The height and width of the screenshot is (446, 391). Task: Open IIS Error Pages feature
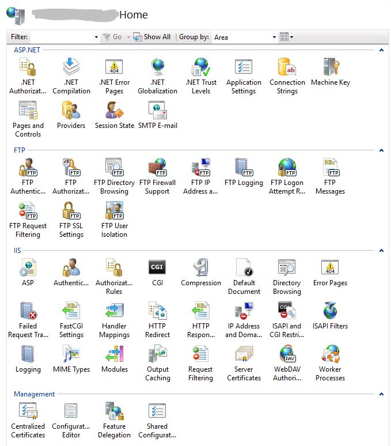click(330, 273)
